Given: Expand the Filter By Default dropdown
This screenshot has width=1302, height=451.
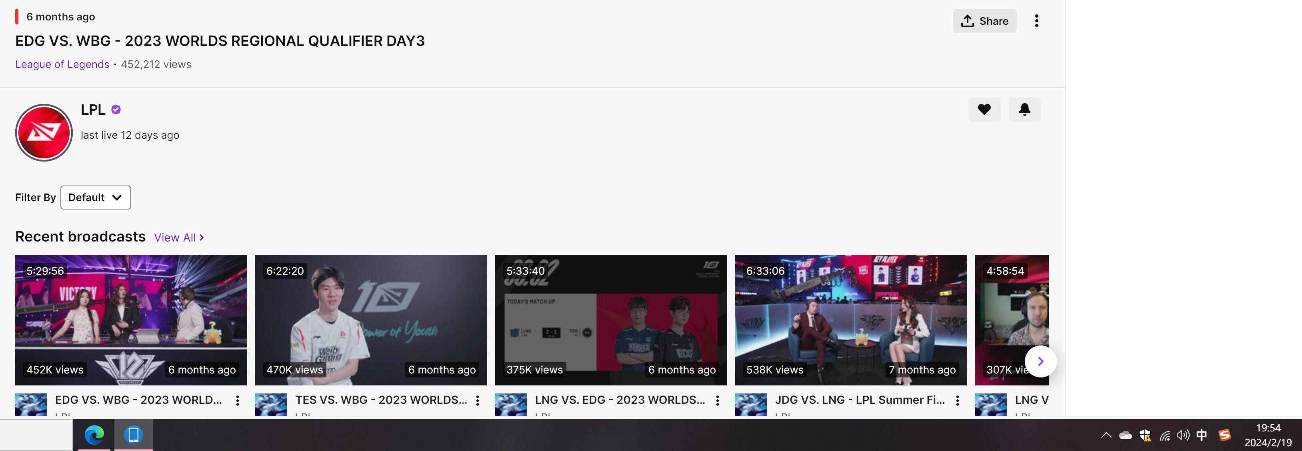Looking at the screenshot, I should (96, 198).
